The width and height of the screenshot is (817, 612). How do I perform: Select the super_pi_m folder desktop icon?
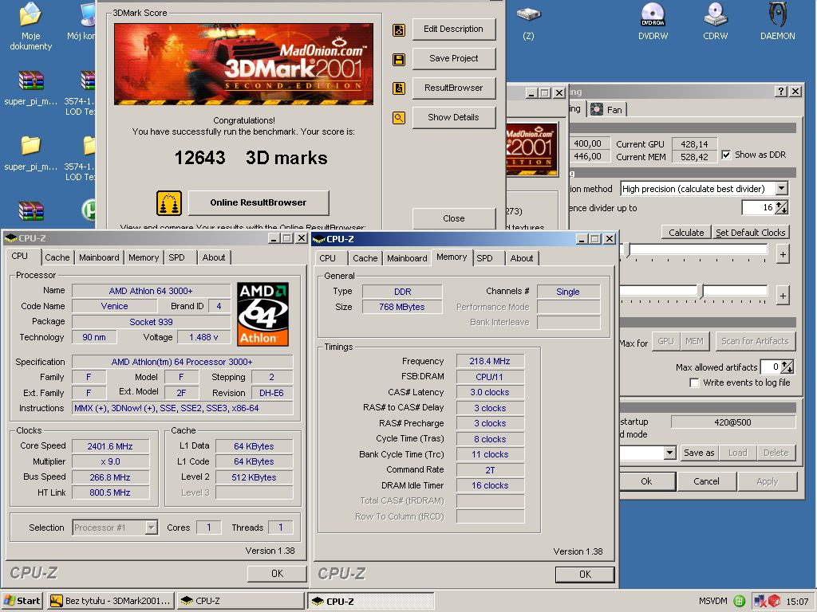(x=31, y=146)
